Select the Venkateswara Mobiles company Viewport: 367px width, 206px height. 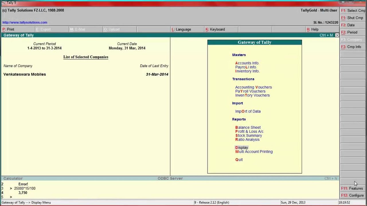[25, 74]
